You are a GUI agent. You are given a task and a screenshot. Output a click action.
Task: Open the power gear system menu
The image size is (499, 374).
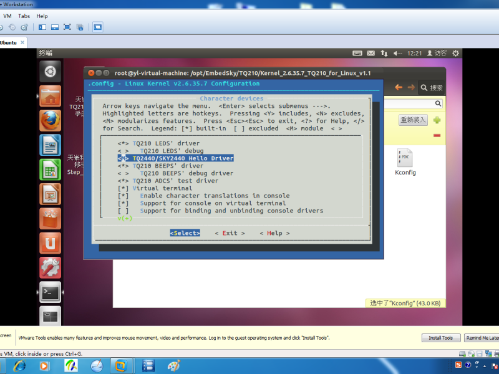(x=456, y=54)
